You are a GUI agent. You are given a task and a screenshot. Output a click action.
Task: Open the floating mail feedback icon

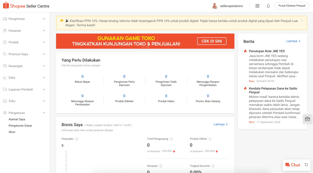point(307,119)
